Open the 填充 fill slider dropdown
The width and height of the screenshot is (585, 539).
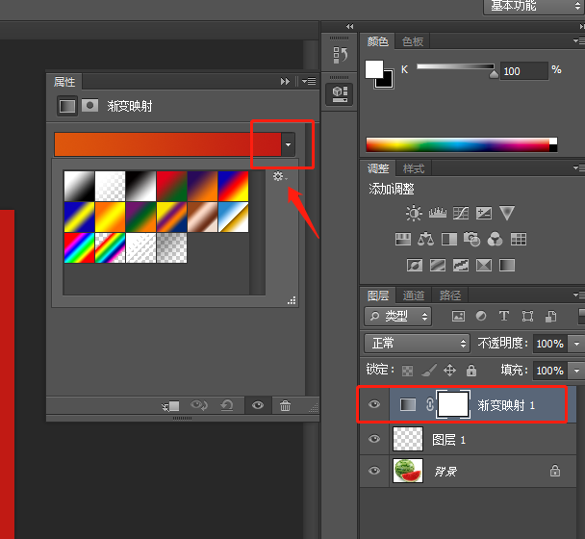[x=576, y=371]
